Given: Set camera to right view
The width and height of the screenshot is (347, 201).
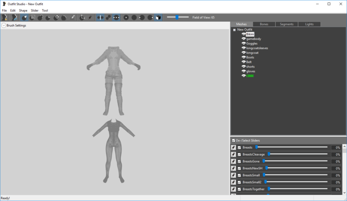Looking at the screenshot, I should point(150,18).
